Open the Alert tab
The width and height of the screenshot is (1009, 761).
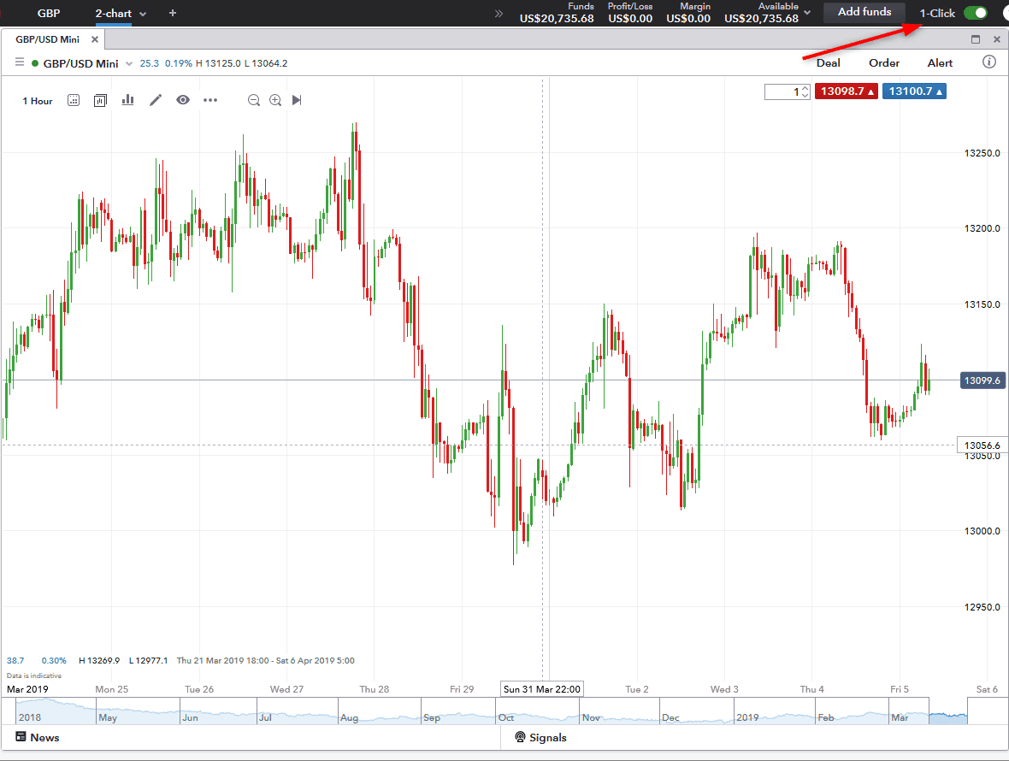(940, 62)
